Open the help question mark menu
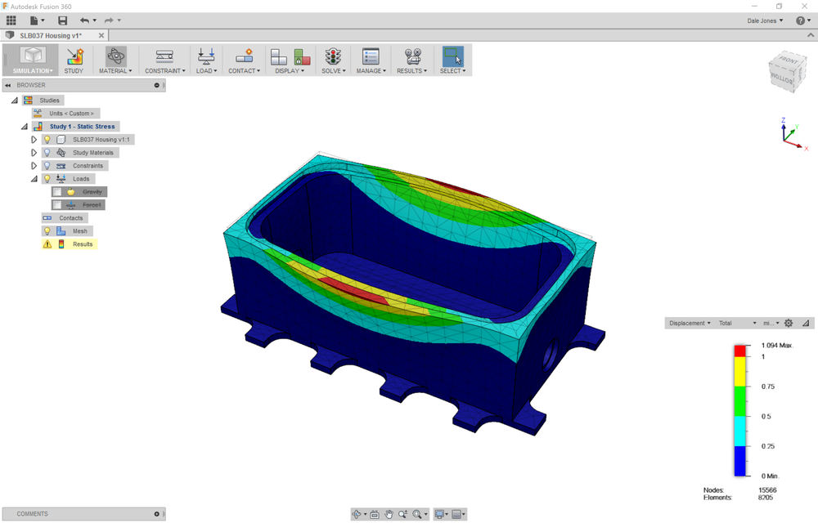 tap(800, 20)
